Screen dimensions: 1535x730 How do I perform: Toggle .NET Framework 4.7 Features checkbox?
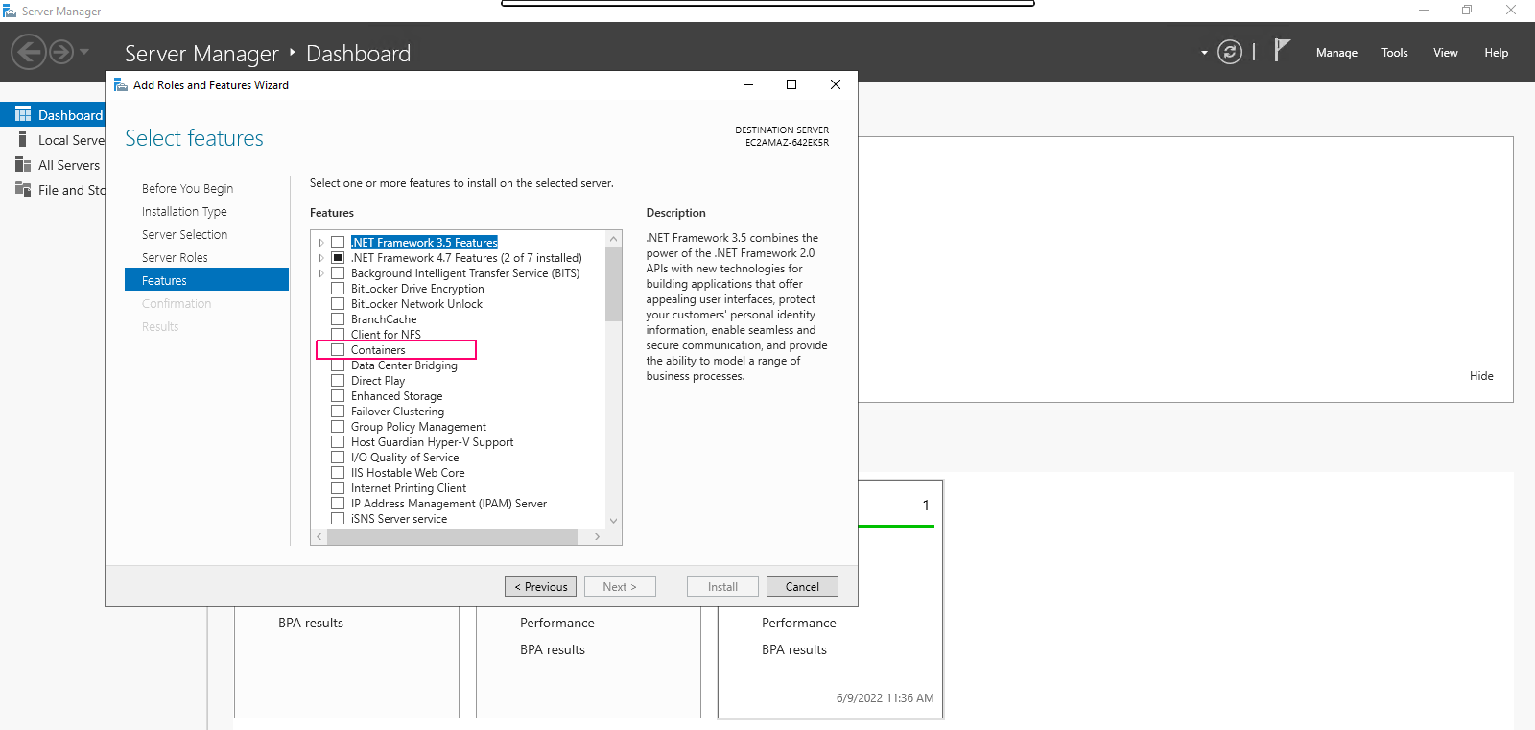pos(338,258)
